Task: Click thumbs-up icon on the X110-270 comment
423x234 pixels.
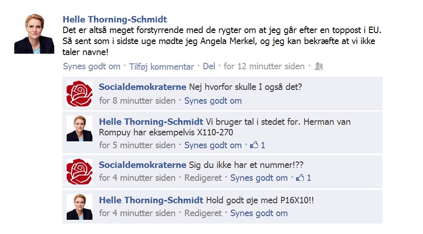Action: pyautogui.click(x=254, y=145)
